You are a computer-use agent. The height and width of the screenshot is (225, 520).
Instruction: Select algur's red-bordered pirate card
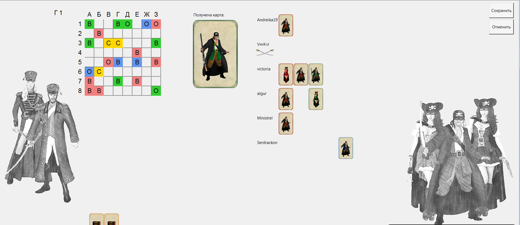[286, 99]
